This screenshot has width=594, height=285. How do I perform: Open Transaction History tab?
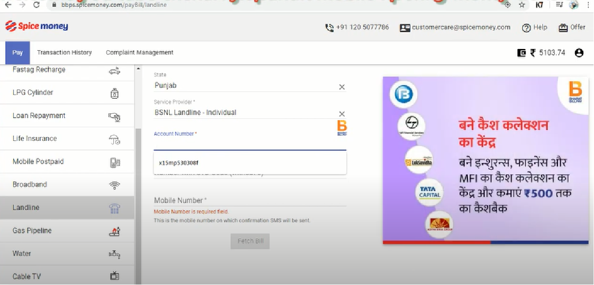65,53
